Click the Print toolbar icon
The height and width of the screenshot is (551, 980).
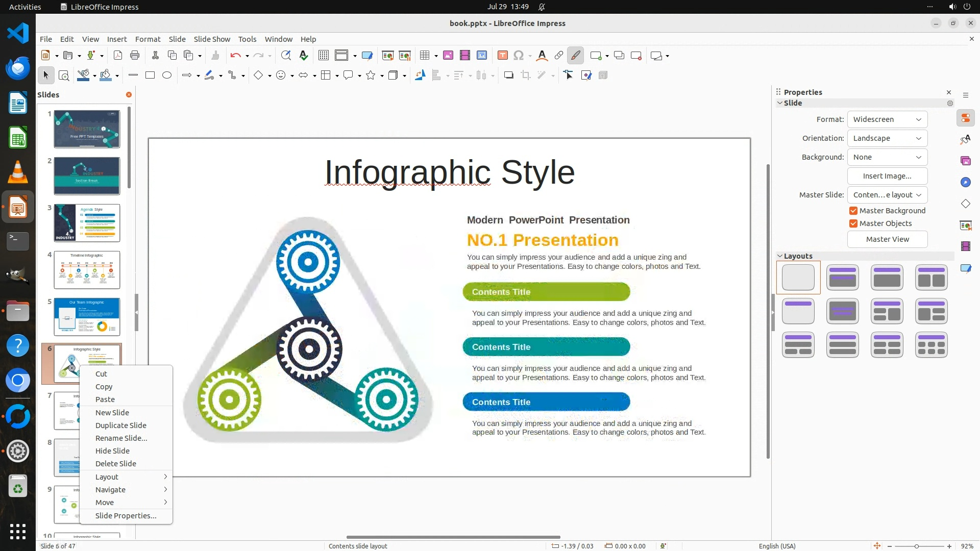coord(135,56)
